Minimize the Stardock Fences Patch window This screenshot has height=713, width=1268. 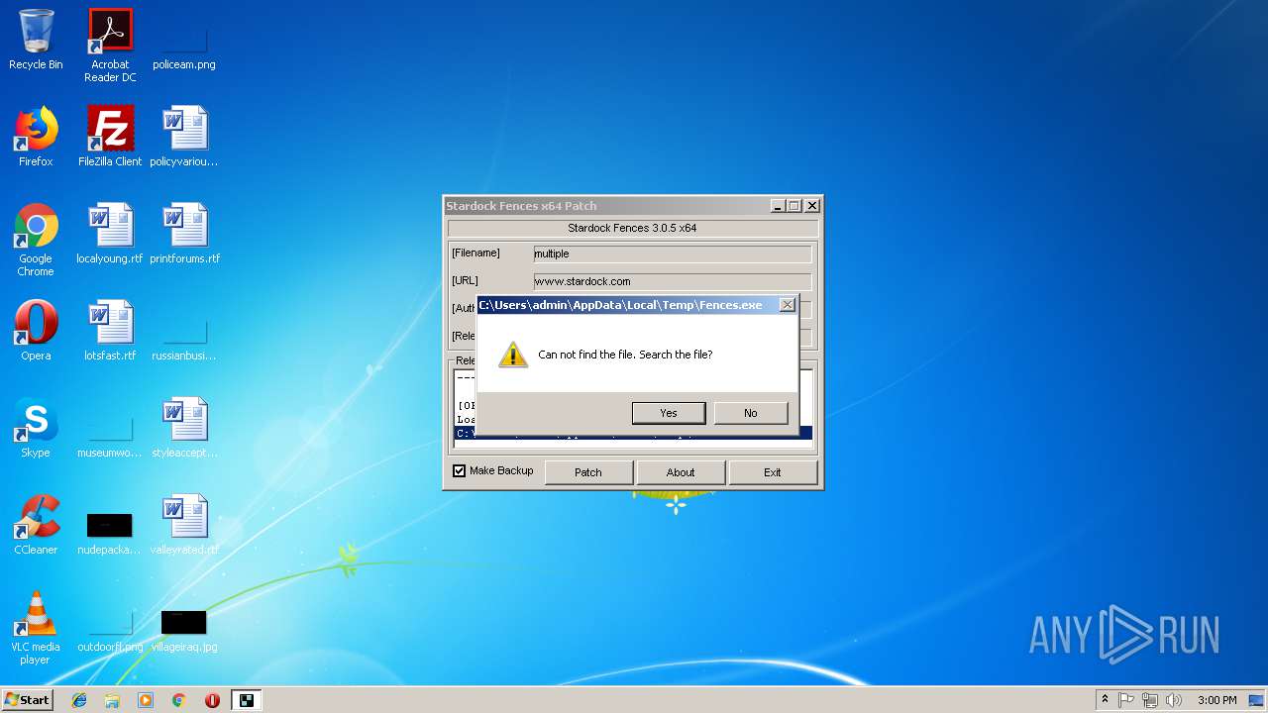(779, 206)
